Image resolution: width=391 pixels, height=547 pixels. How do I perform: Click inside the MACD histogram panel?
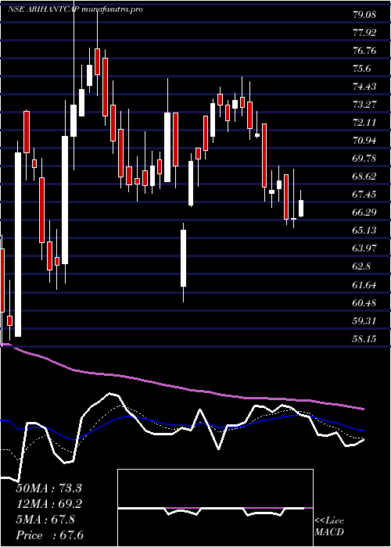pos(215,508)
